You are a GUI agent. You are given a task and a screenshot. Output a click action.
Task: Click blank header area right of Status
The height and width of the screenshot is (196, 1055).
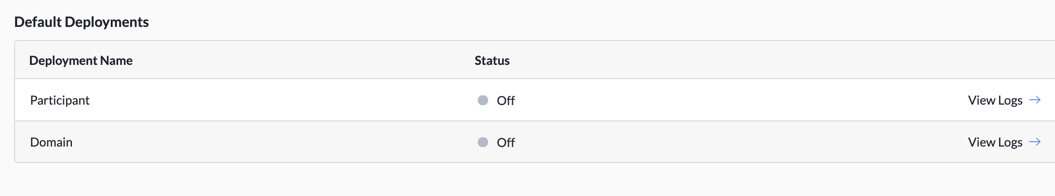pyautogui.click(x=750, y=60)
